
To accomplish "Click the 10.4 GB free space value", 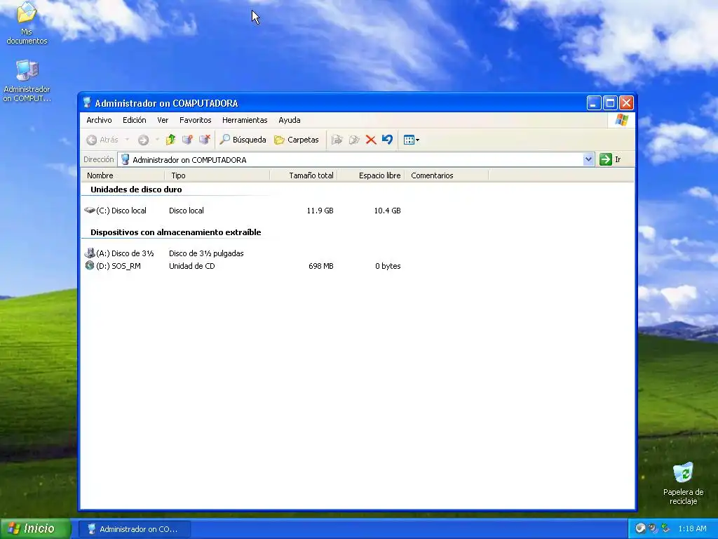I will [x=387, y=211].
